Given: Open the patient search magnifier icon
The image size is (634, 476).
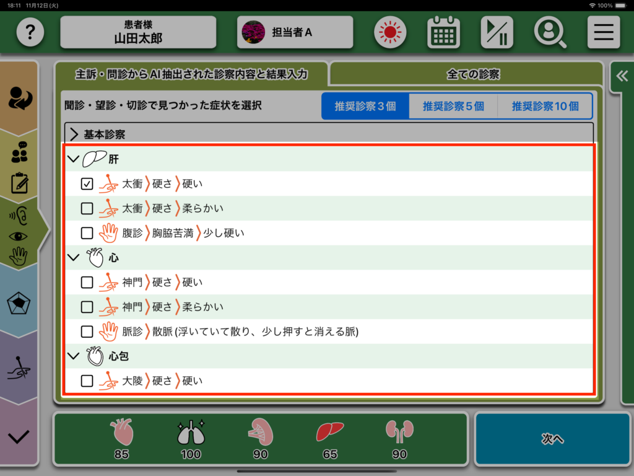Looking at the screenshot, I should tap(550, 32).
